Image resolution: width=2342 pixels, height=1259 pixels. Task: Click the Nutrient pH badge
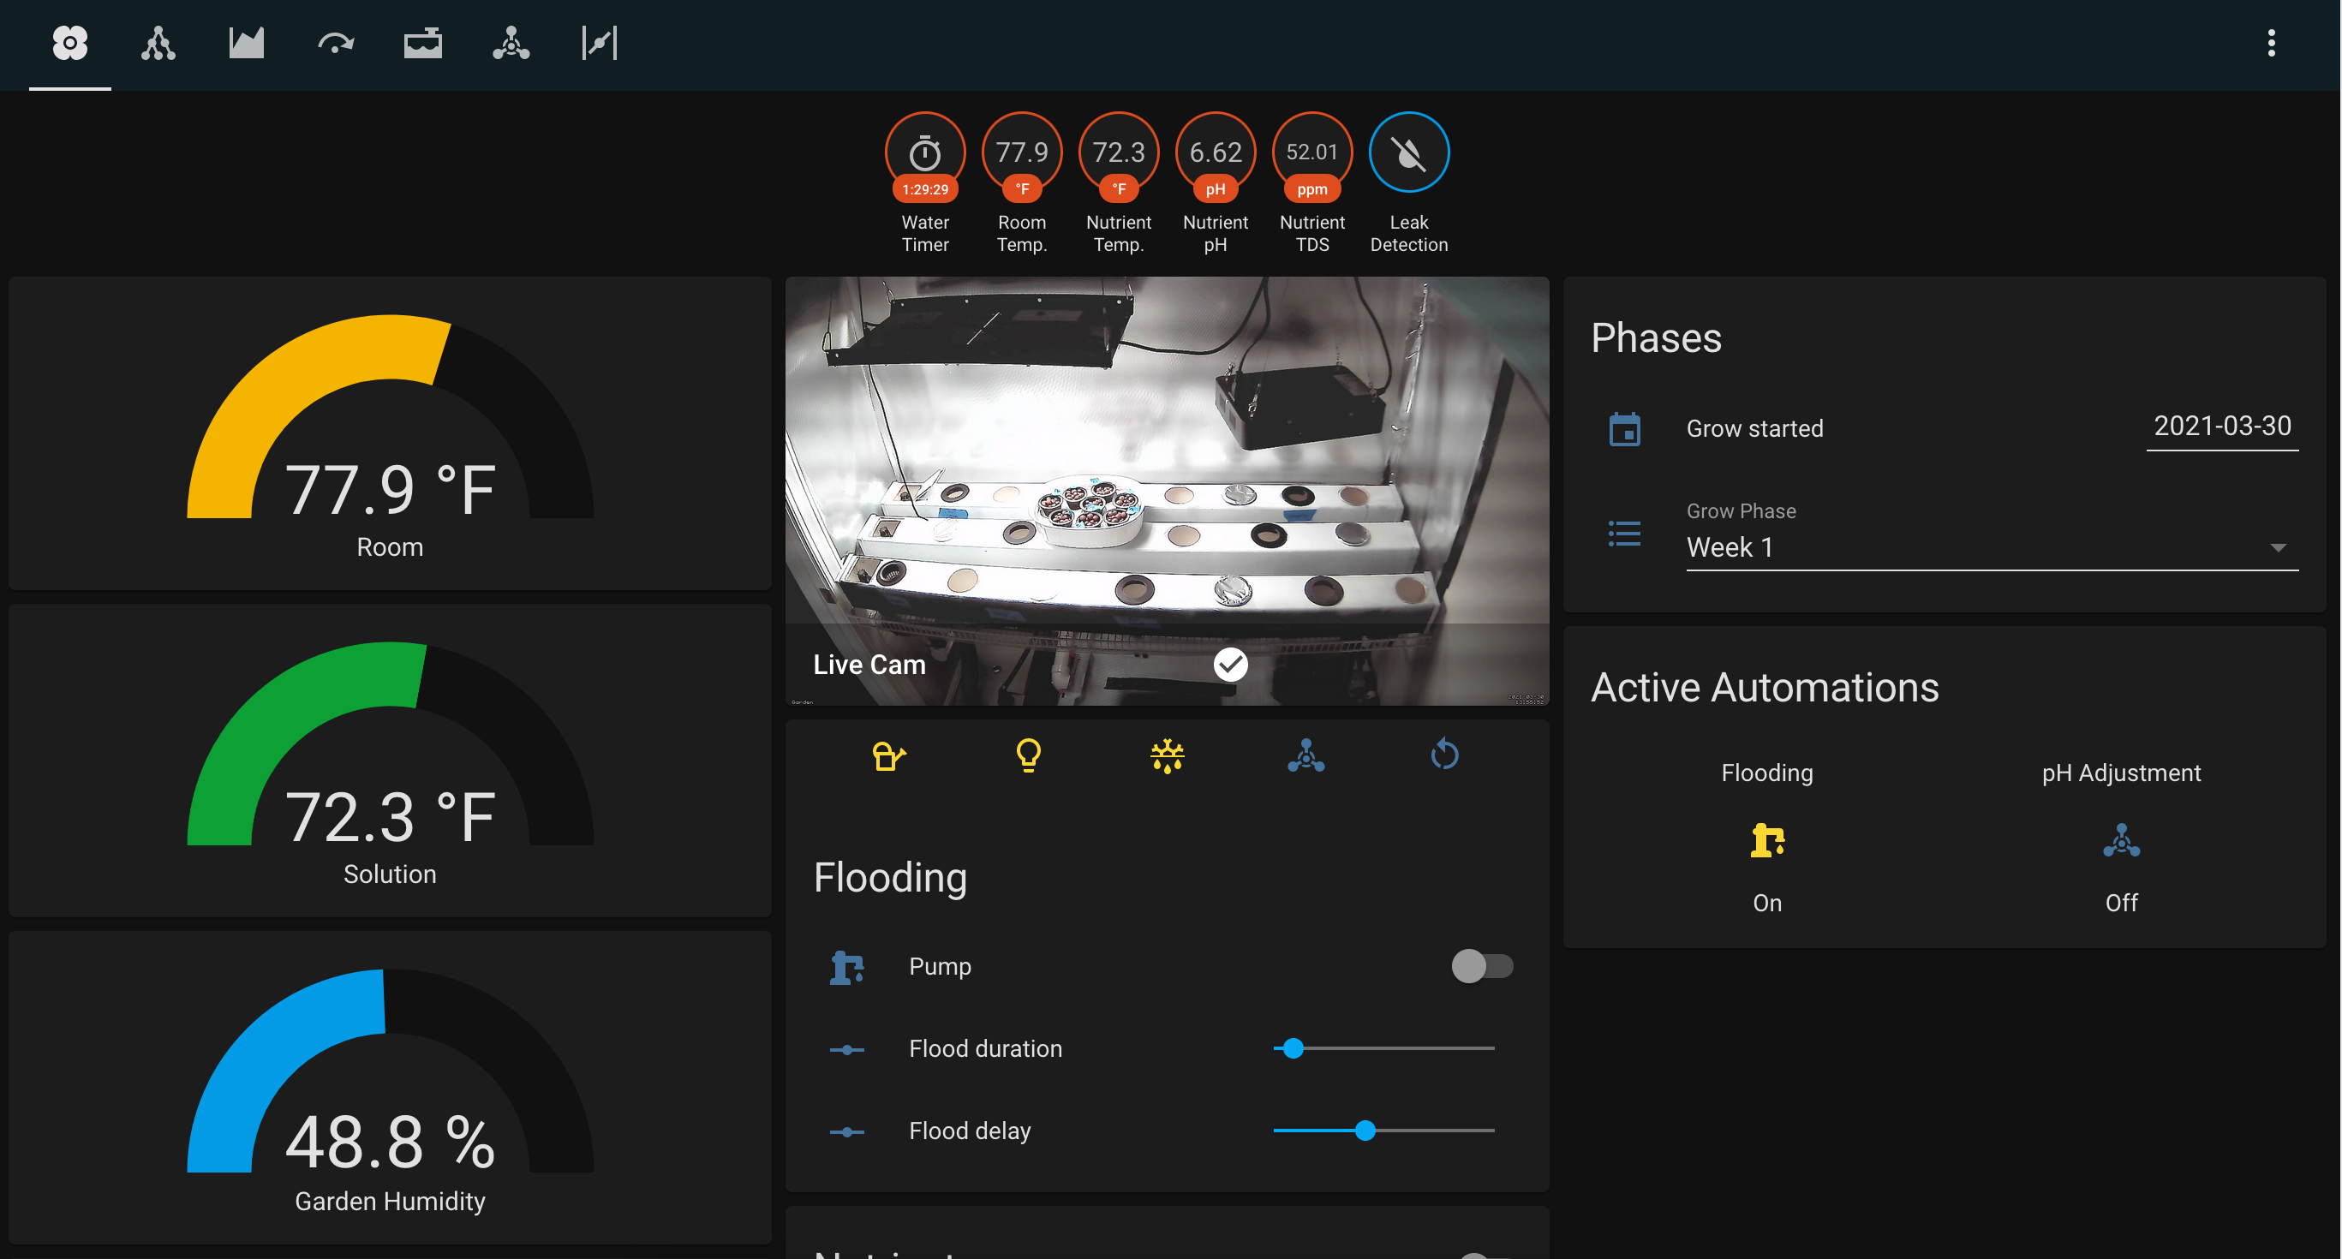[x=1215, y=152]
